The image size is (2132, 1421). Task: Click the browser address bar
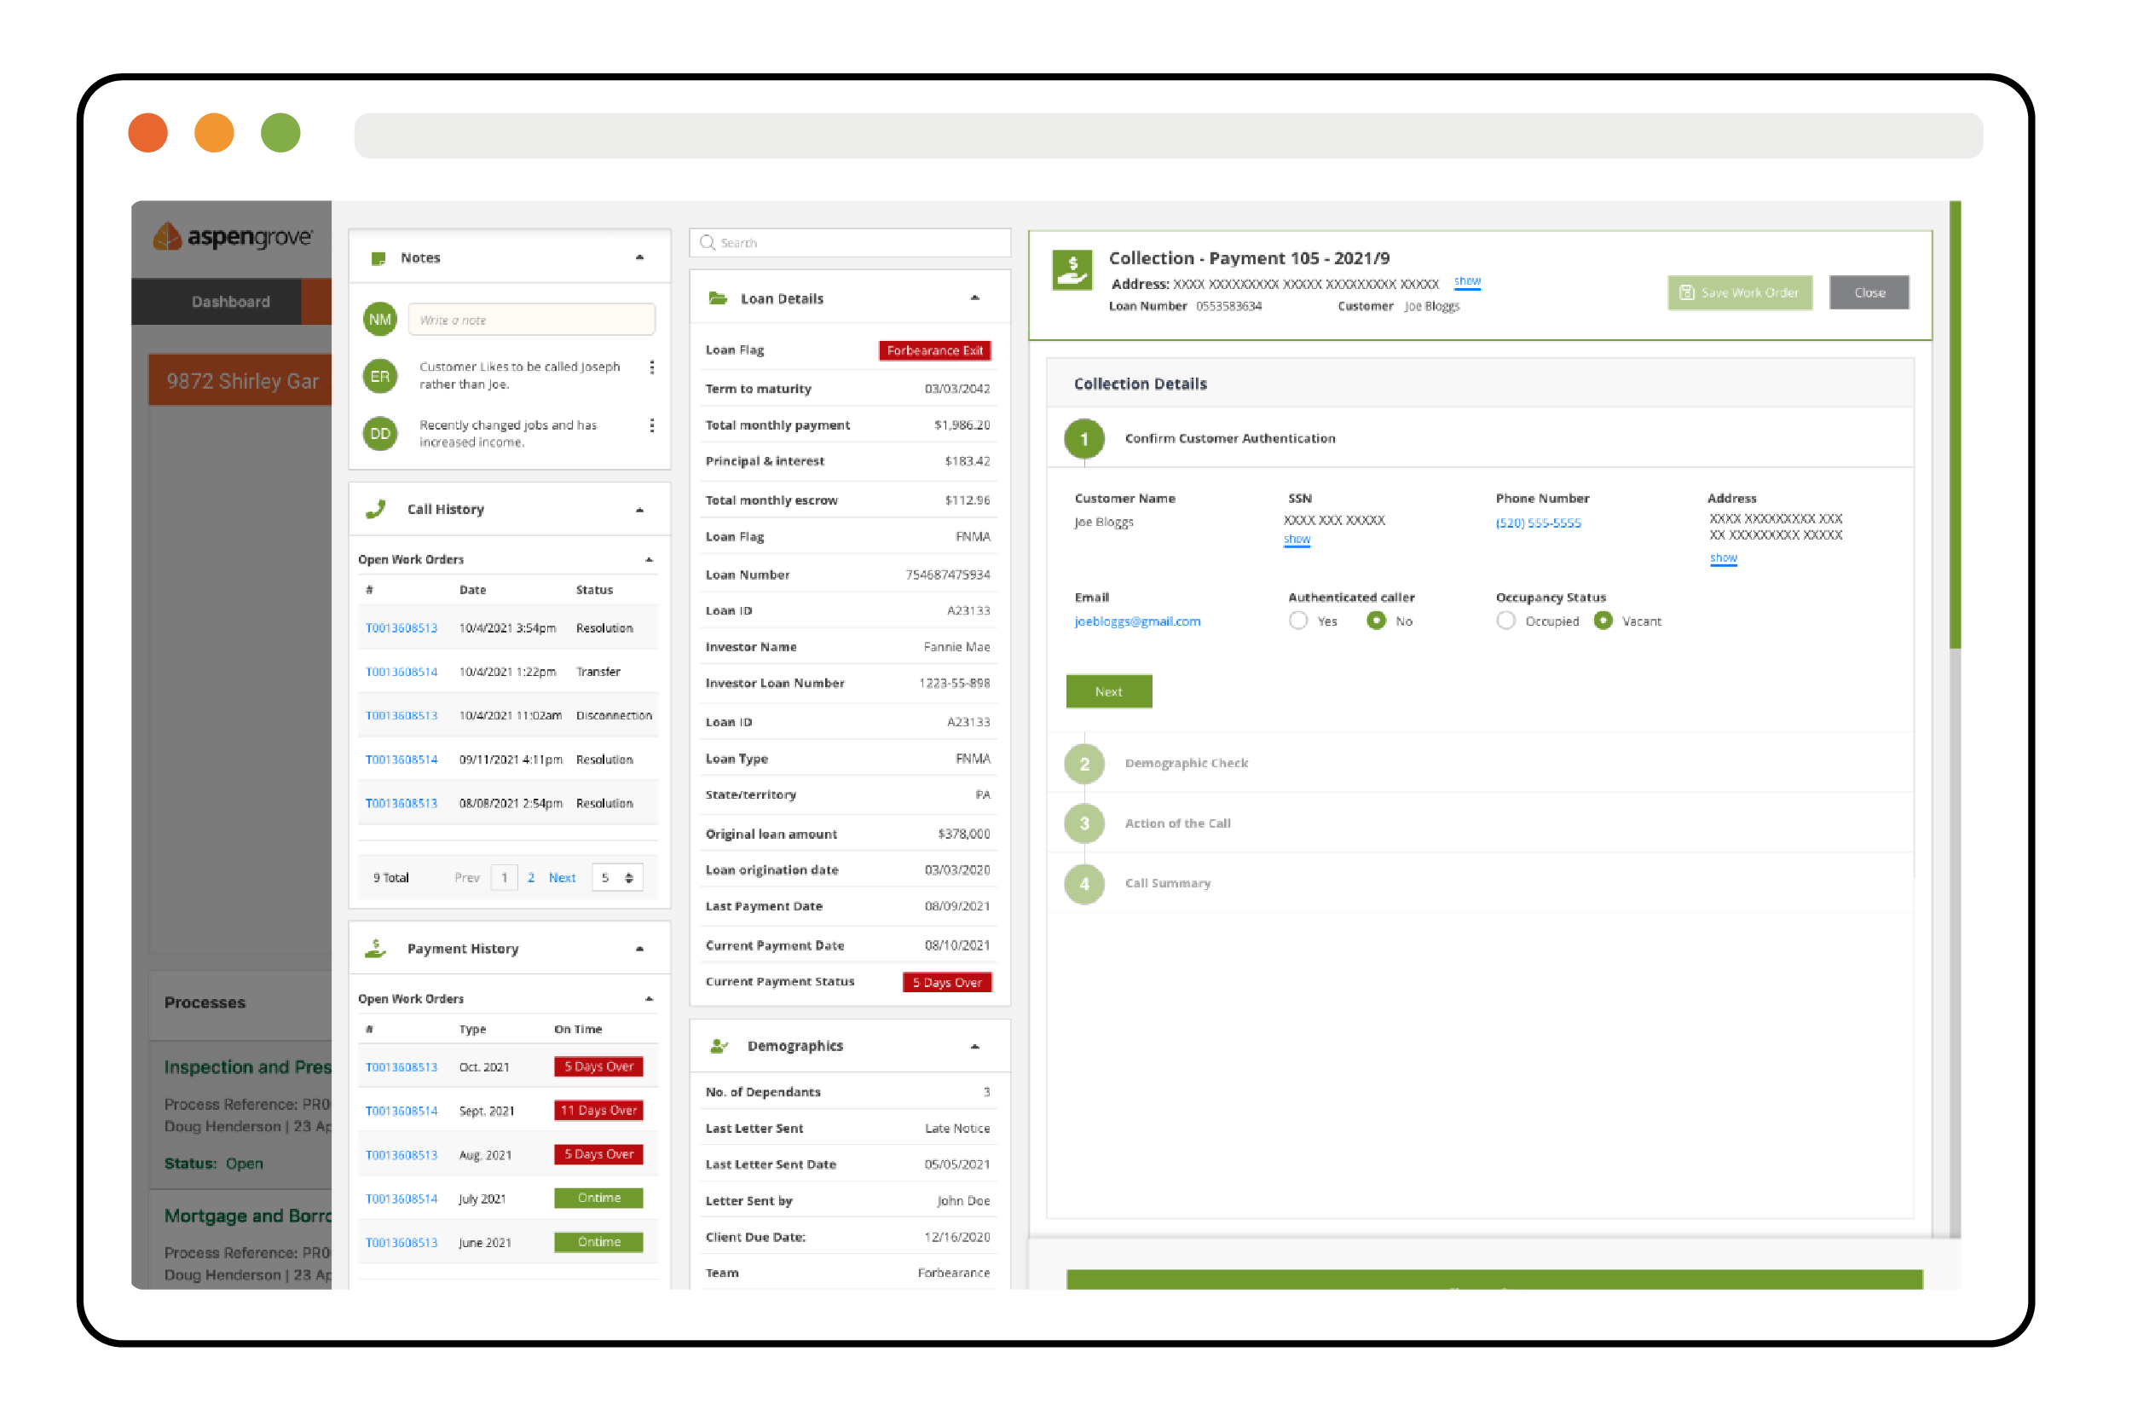click(1168, 136)
